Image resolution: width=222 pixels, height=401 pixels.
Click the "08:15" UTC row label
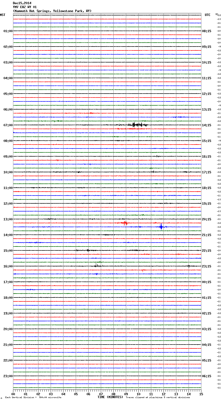click(207, 31)
